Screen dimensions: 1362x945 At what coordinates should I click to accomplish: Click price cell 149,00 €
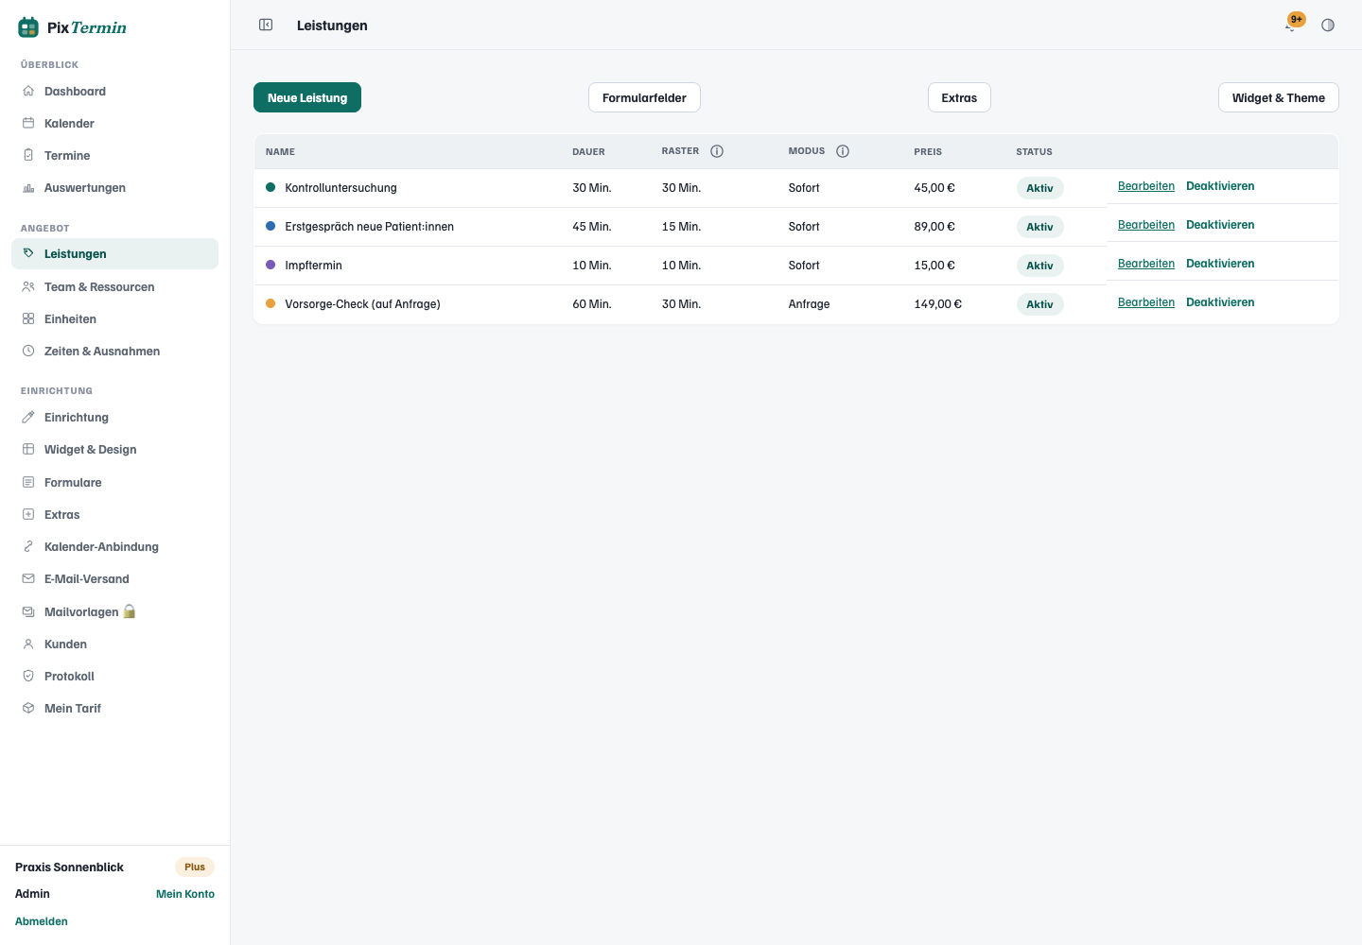pyautogui.click(x=937, y=304)
